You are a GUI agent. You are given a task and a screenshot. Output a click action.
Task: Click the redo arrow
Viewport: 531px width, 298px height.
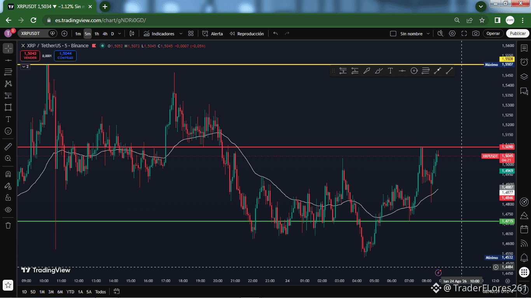(x=287, y=34)
